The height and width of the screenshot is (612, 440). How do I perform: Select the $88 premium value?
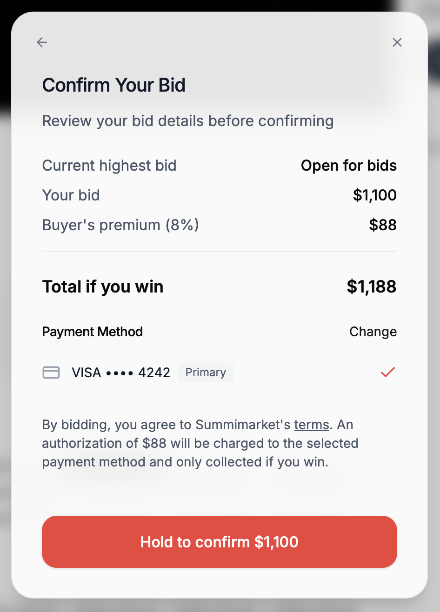point(383,225)
